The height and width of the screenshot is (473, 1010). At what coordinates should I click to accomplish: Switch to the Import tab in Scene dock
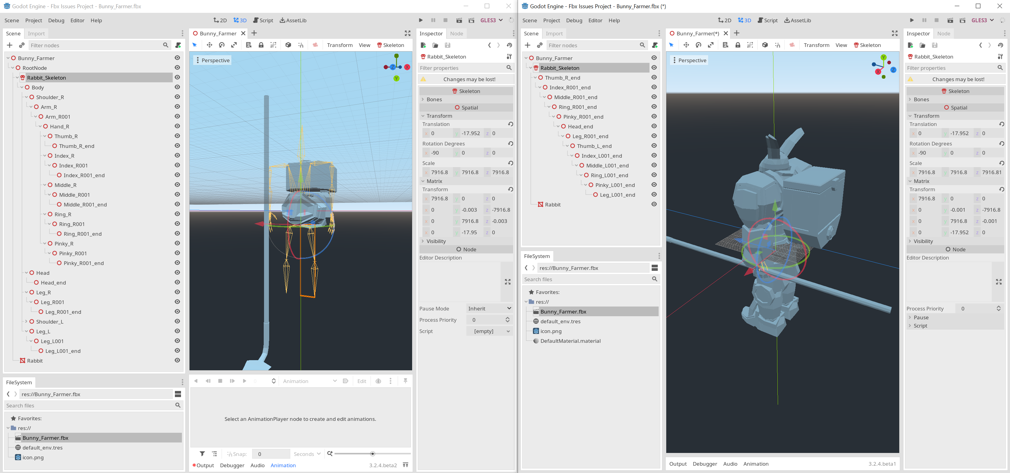36,33
